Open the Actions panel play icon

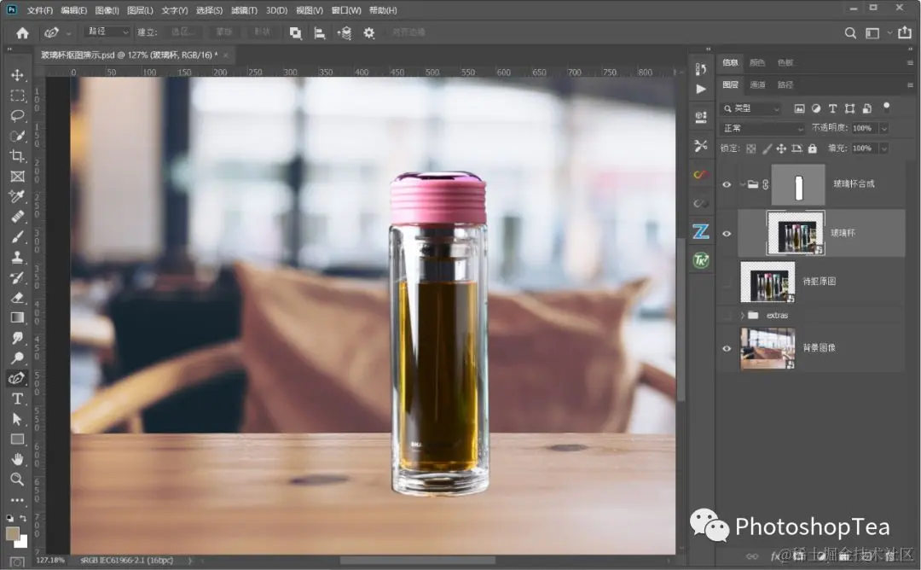pos(701,90)
